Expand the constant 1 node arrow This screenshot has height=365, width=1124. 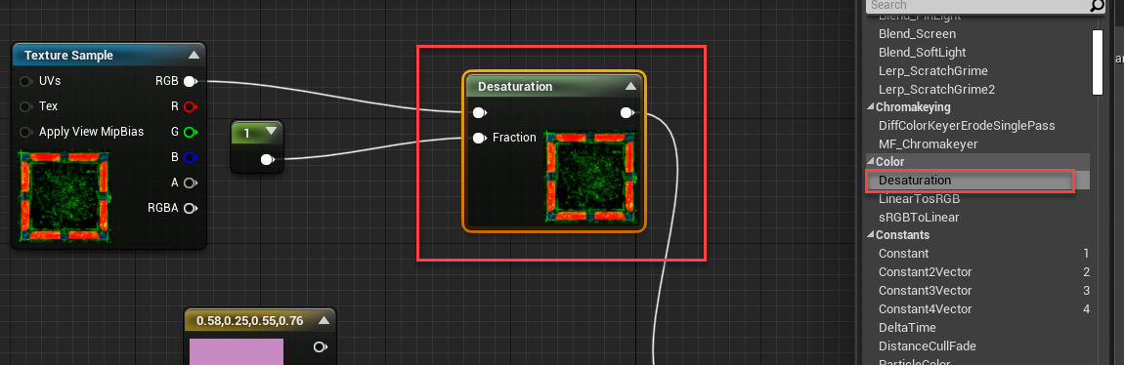[x=270, y=131]
